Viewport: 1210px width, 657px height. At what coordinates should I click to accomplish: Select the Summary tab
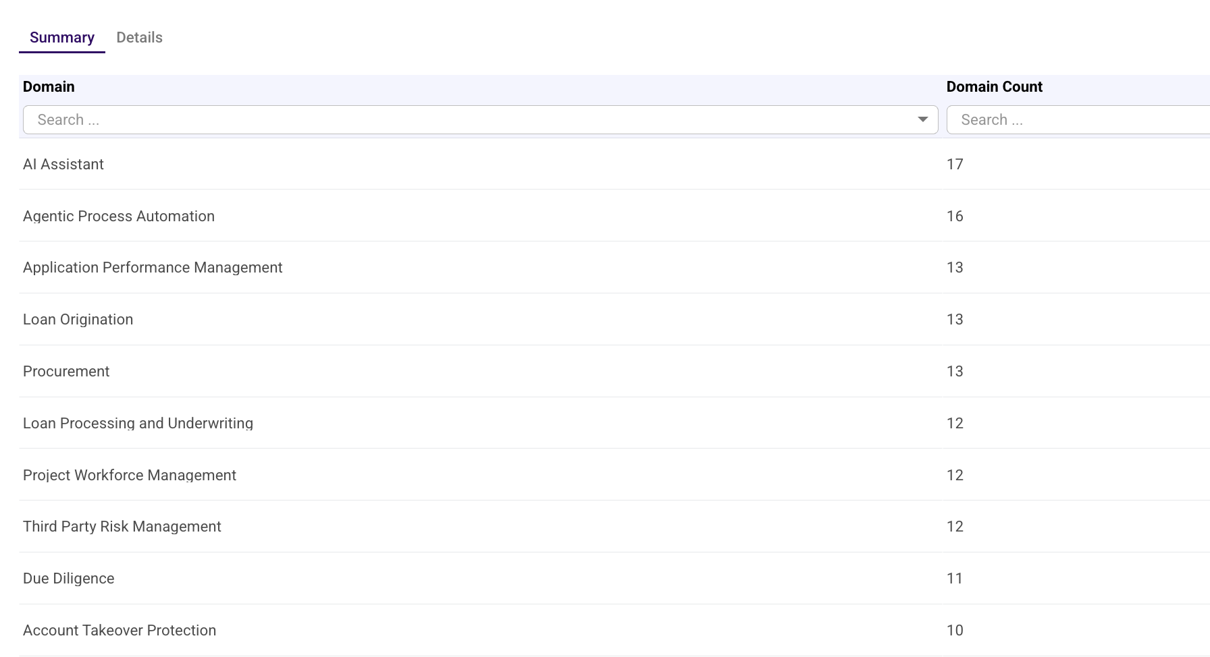(62, 38)
